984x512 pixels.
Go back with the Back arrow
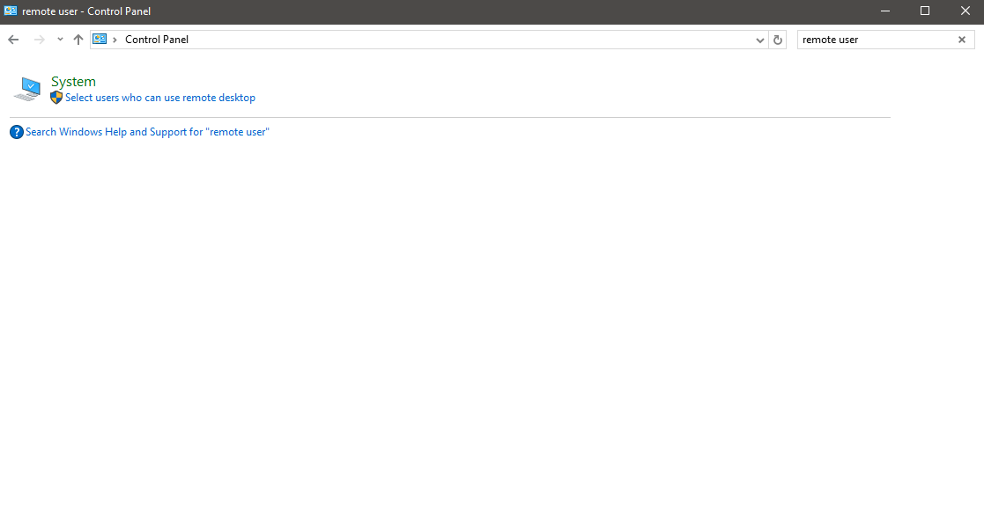(x=13, y=40)
